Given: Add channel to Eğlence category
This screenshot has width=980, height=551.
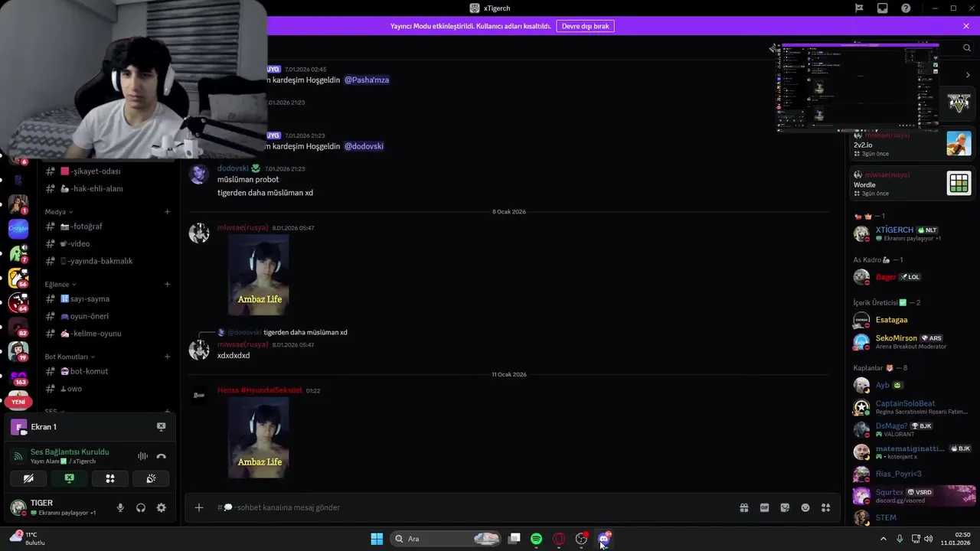Looking at the screenshot, I should (x=167, y=285).
